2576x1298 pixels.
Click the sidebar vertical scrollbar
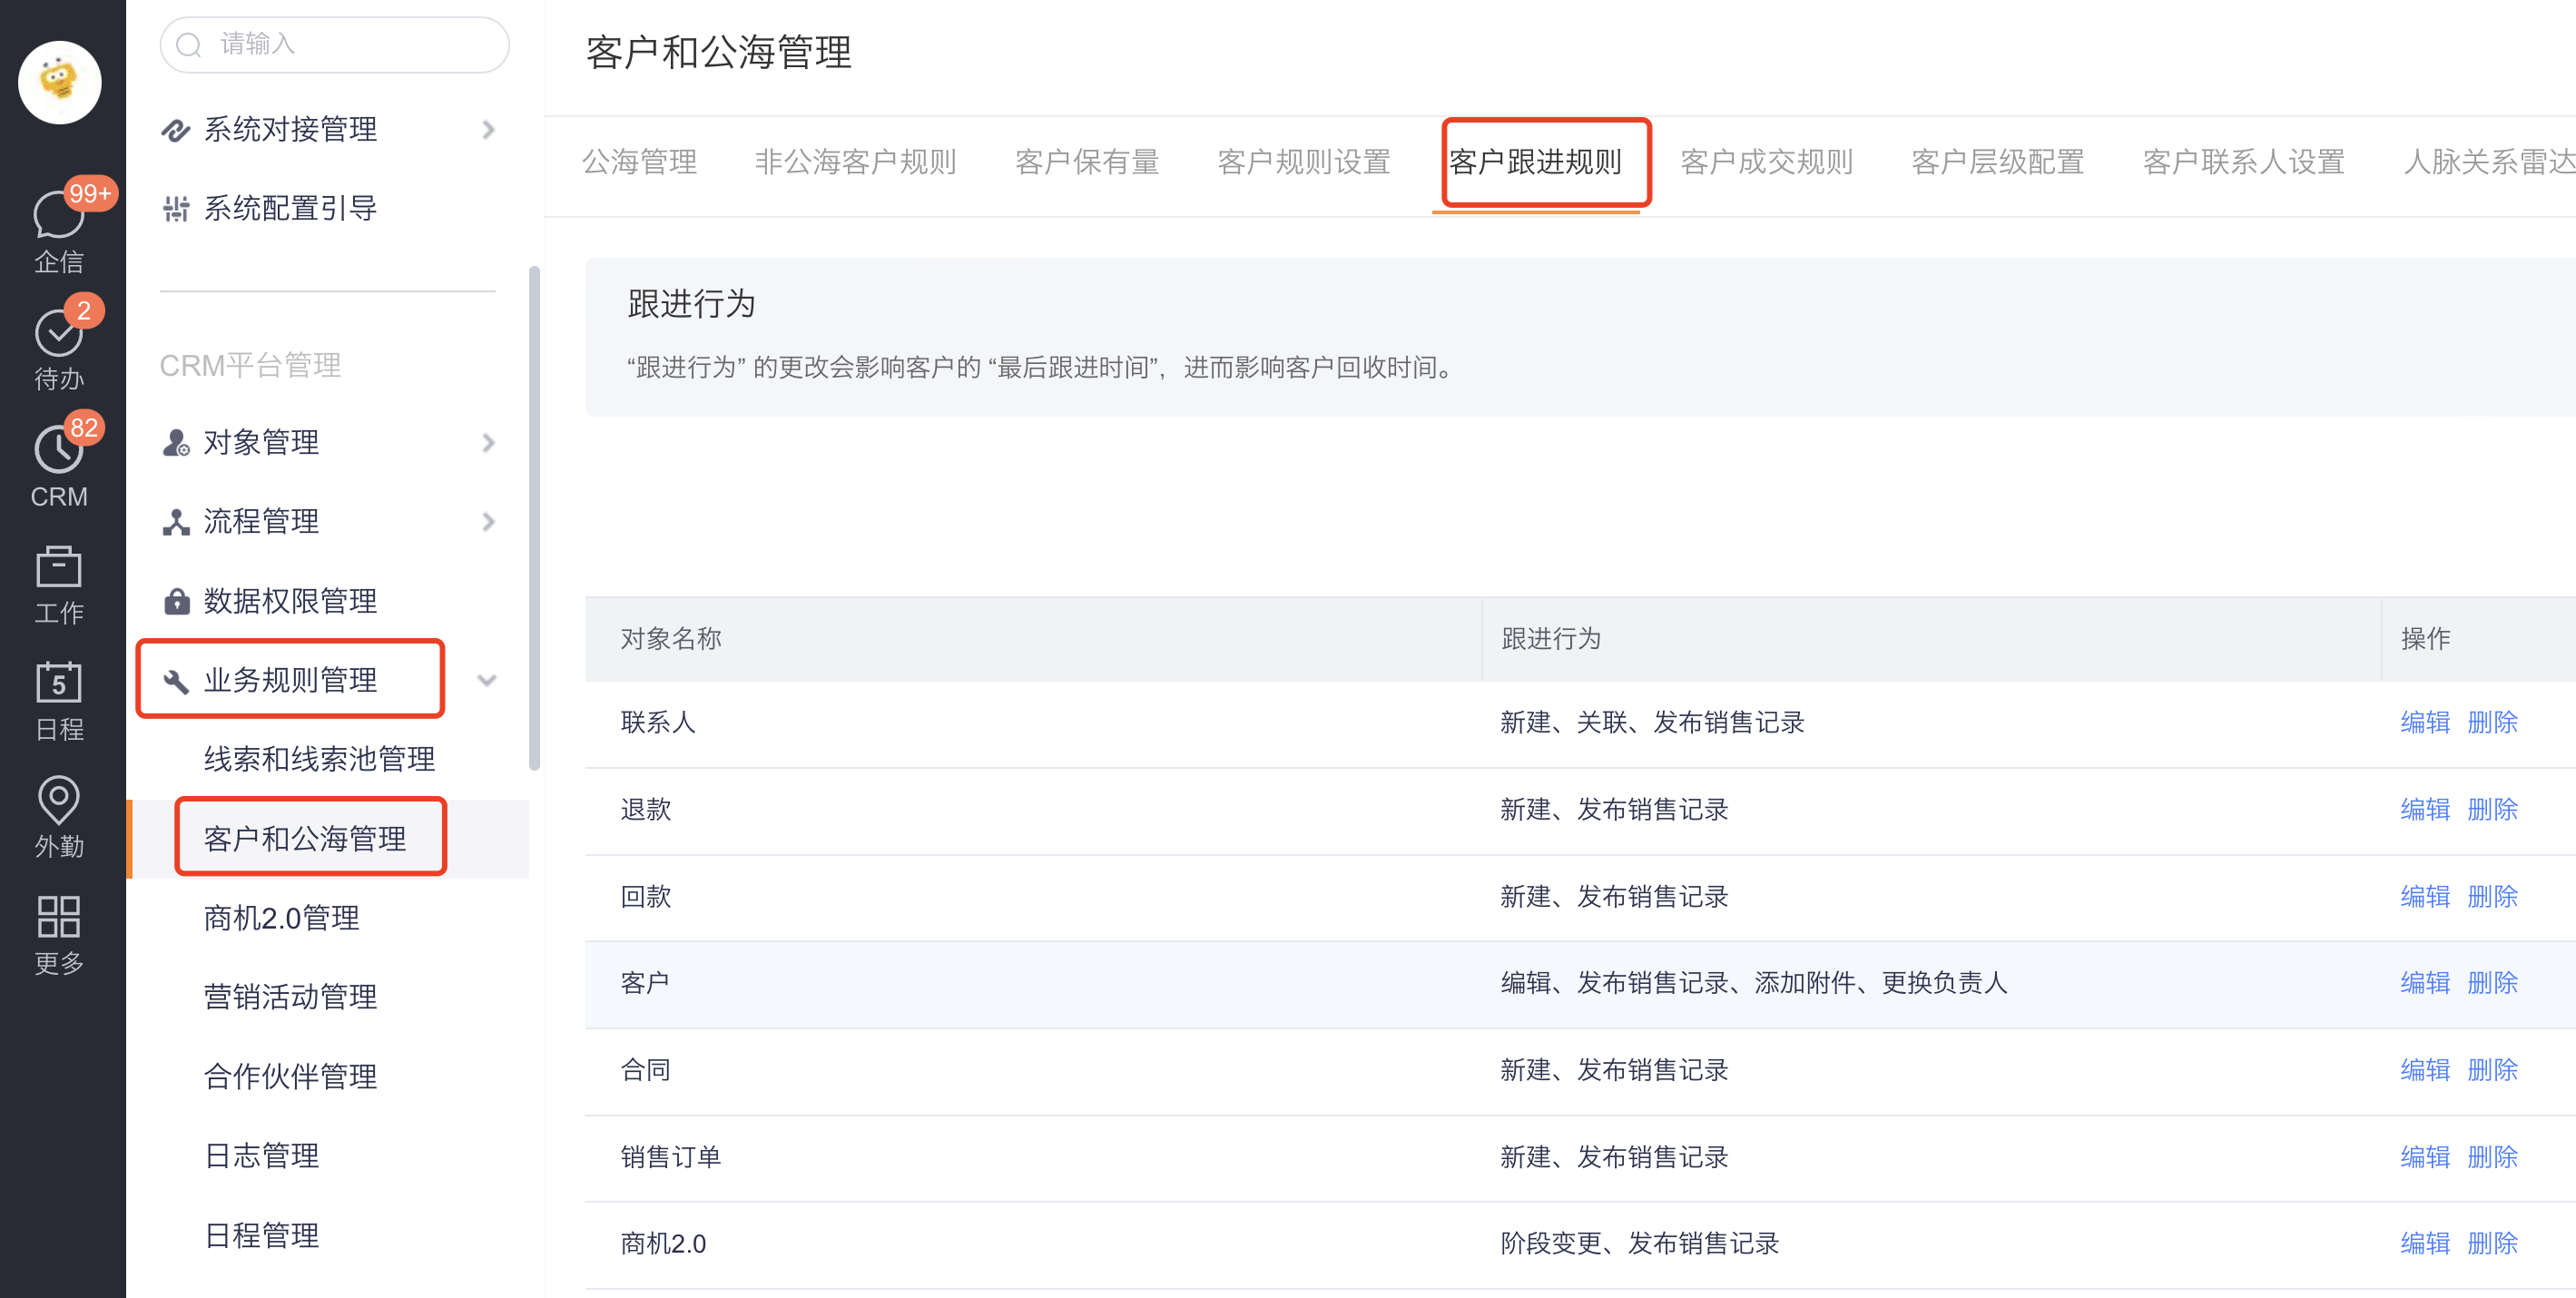(x=534, y=518)
